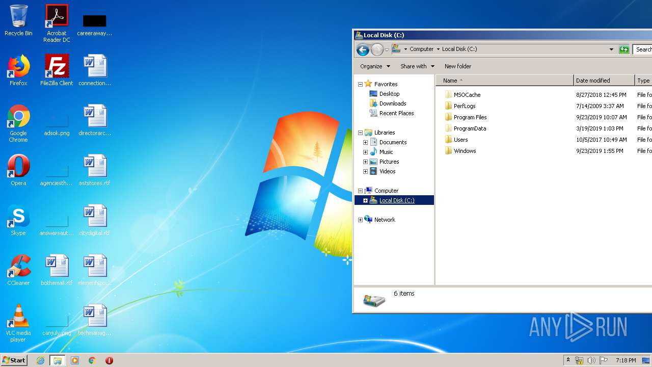Viewport: 652px width, 367px height.
Task: Select the directorarc document icon on desktop
Action: coord(95,120)
